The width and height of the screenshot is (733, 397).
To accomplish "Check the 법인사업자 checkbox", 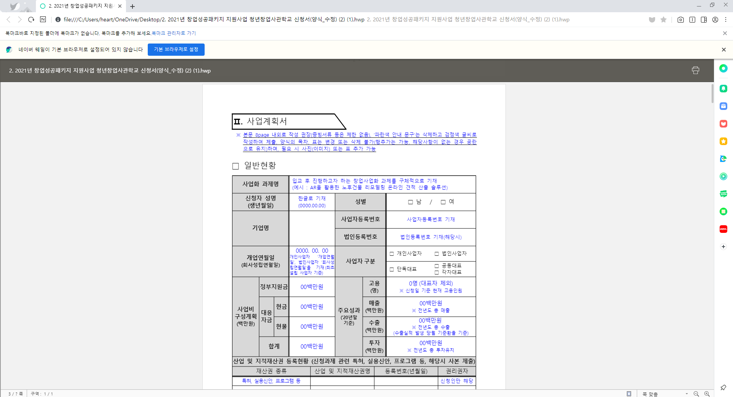I will coord(437,254).
